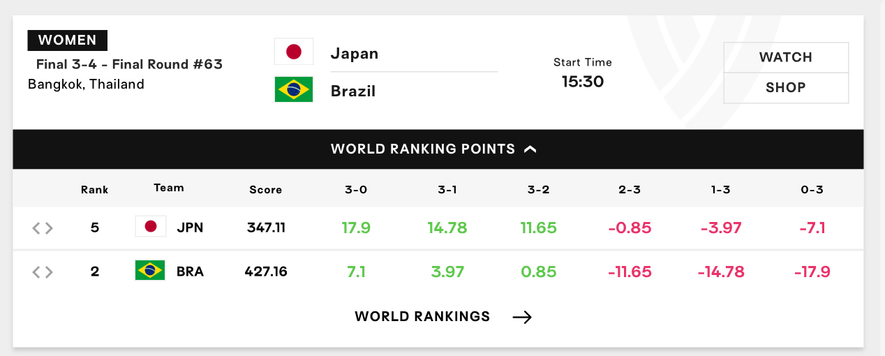The width and height of the screenshot is (885, 356).
Task: Click the Final 3-4 Final Round #63 title
Action: click(x=129, y=65)
